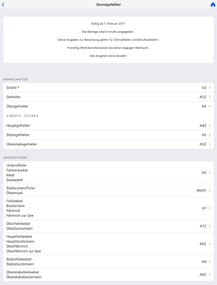
Task: Tap the Oberstabsbootsmann text entry
Action: [24, 277]
